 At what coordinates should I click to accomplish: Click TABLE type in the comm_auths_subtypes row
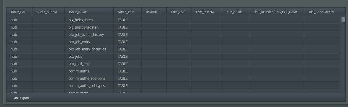(x=123, y=85)
